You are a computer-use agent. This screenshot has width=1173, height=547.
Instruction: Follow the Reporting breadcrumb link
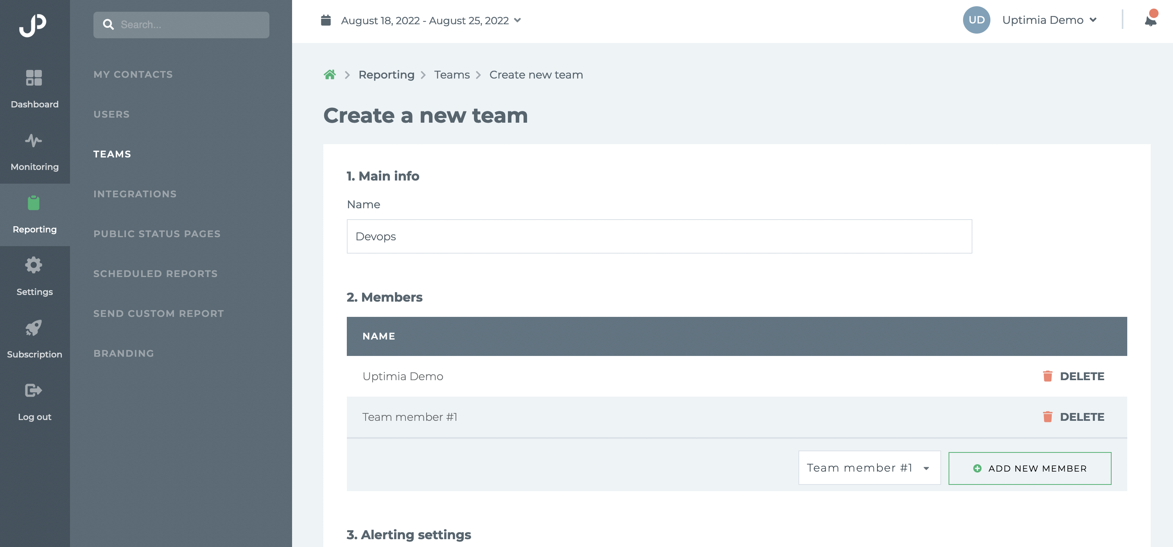[x=386, y=75]
